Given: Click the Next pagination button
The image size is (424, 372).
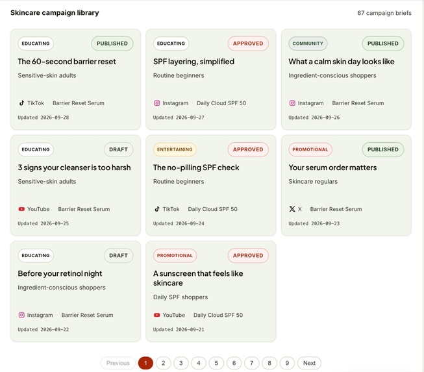Looking at the screenshot, I should click(309, 363).
